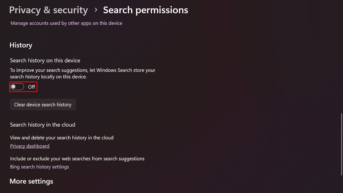Open Bing search history settings link
This screenshot has width=343, height=193.
39,167
